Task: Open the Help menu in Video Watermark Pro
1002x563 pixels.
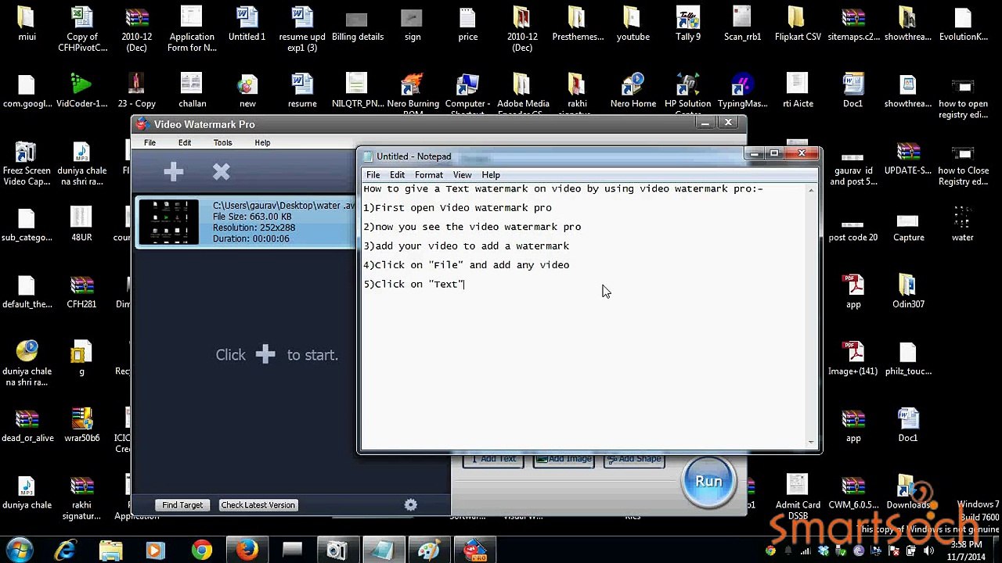Action: [x=262, y=143]
